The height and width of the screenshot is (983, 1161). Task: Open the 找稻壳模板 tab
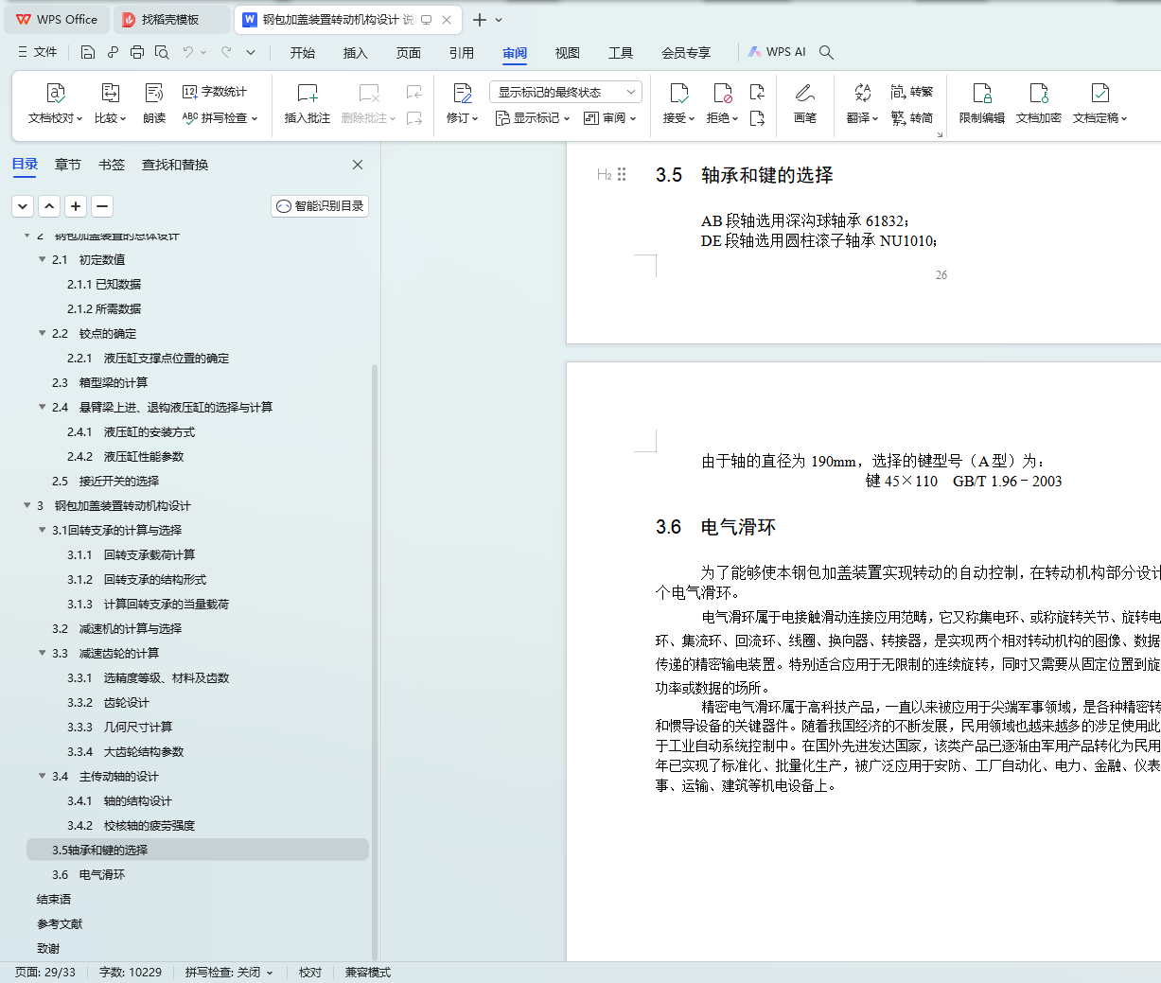(x=170, y=19)
